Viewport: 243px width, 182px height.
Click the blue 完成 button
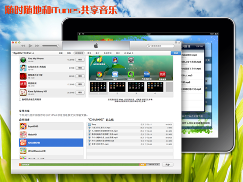176,53
